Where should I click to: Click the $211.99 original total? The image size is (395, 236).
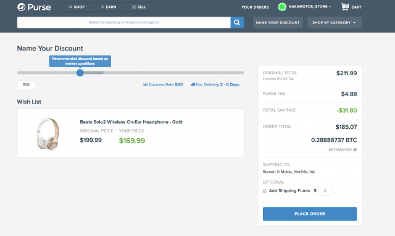(x=347, y=73)
